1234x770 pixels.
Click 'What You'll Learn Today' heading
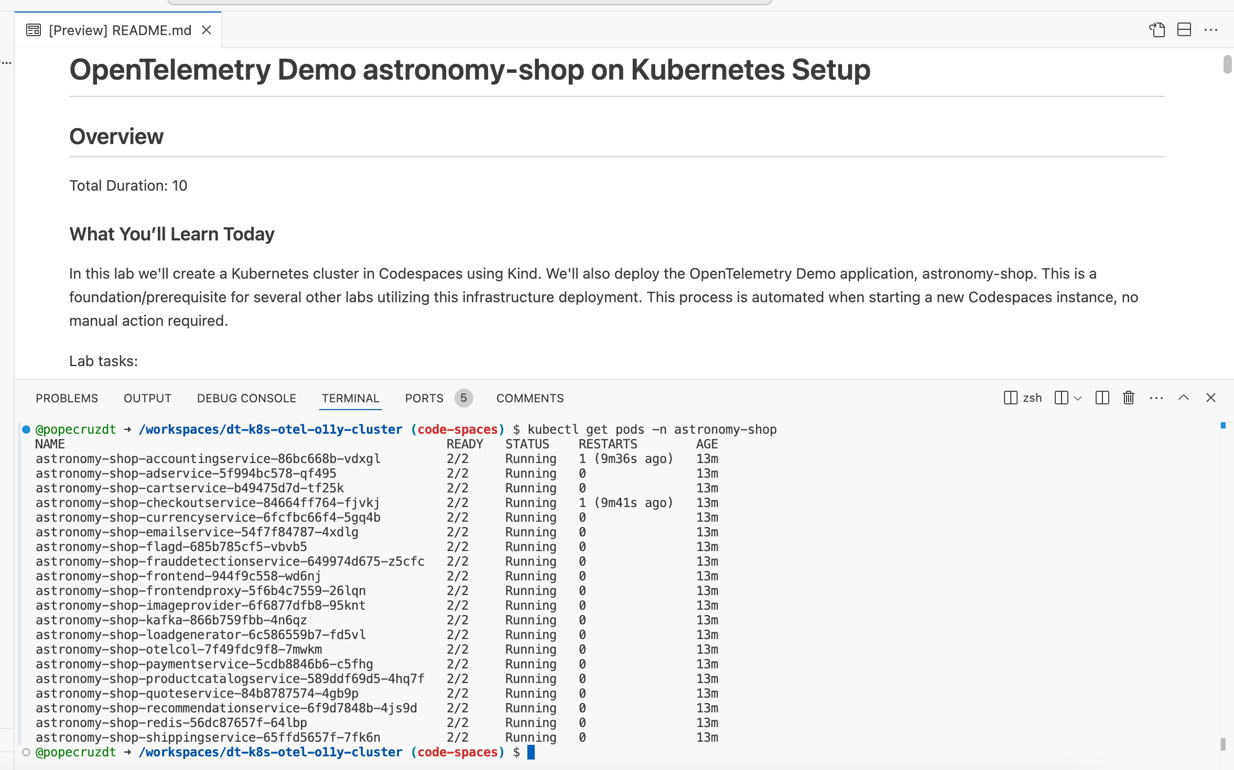(172, 234)
